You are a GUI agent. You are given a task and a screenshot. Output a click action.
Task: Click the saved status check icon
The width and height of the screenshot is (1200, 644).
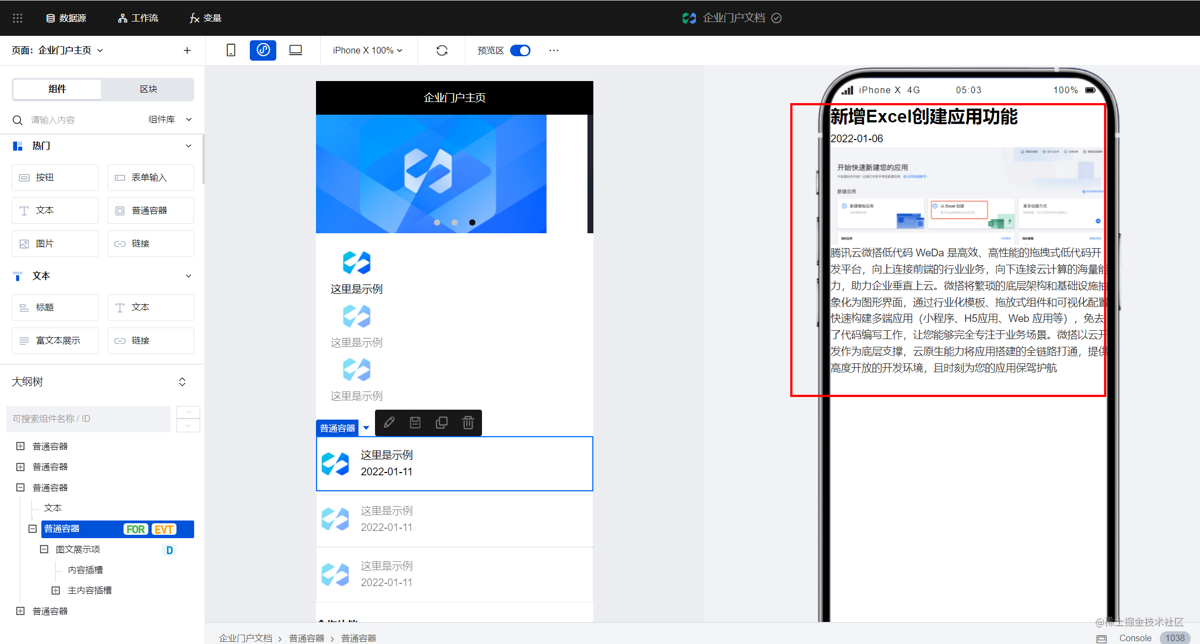(776, 18)
